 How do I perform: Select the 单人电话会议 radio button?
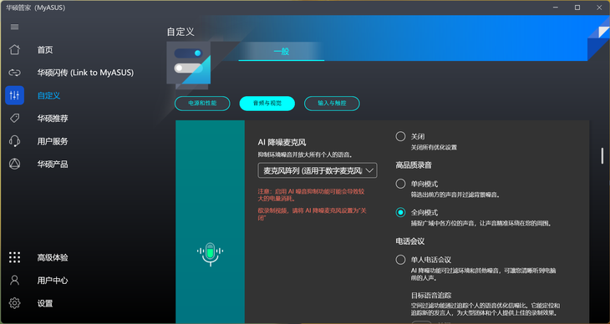point(400,260)
